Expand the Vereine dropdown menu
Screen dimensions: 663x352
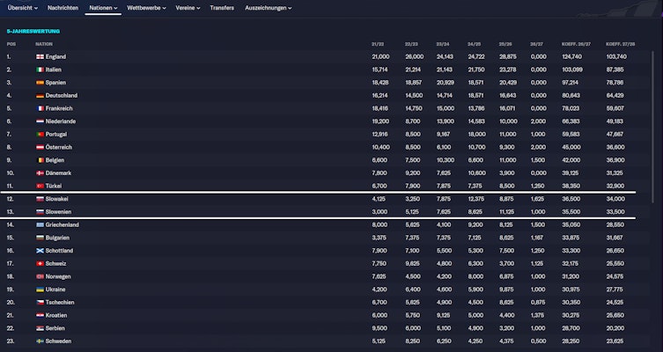tap(188, 7)
